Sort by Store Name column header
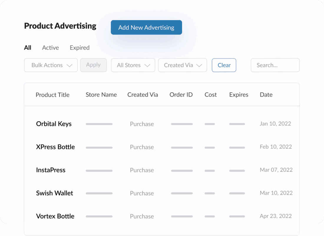Screen dimensions: 324x236 (101, 95)
